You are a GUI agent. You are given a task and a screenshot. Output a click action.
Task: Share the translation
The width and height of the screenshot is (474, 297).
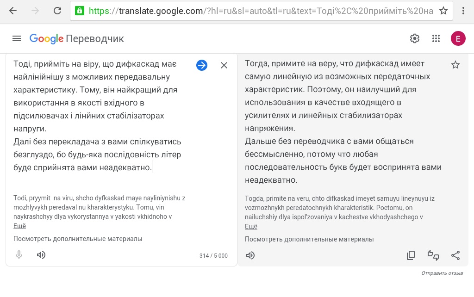(455, 255)
